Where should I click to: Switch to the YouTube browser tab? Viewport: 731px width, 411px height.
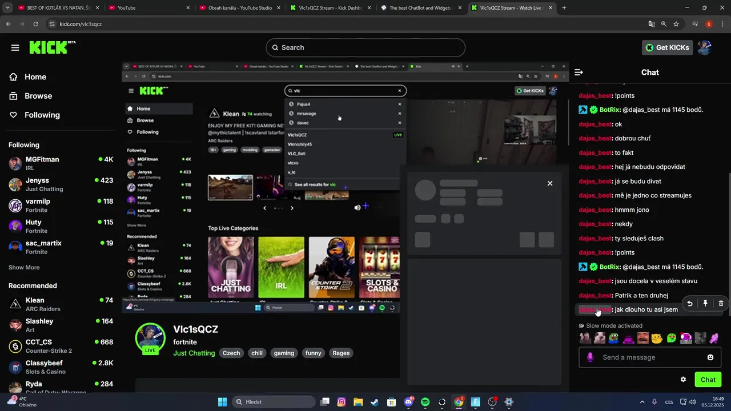click(148, 8)
